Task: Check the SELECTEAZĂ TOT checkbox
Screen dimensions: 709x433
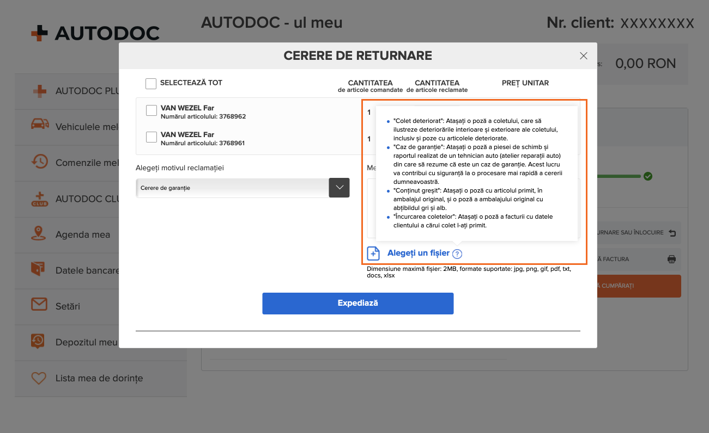Action: [x=151, y=83]
